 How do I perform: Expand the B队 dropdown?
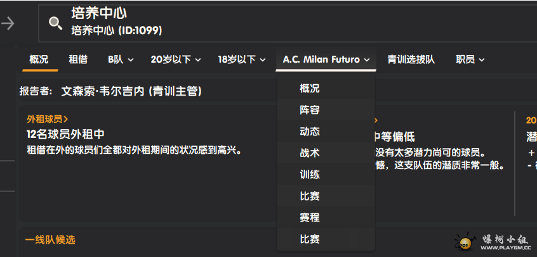pos(121,60)
